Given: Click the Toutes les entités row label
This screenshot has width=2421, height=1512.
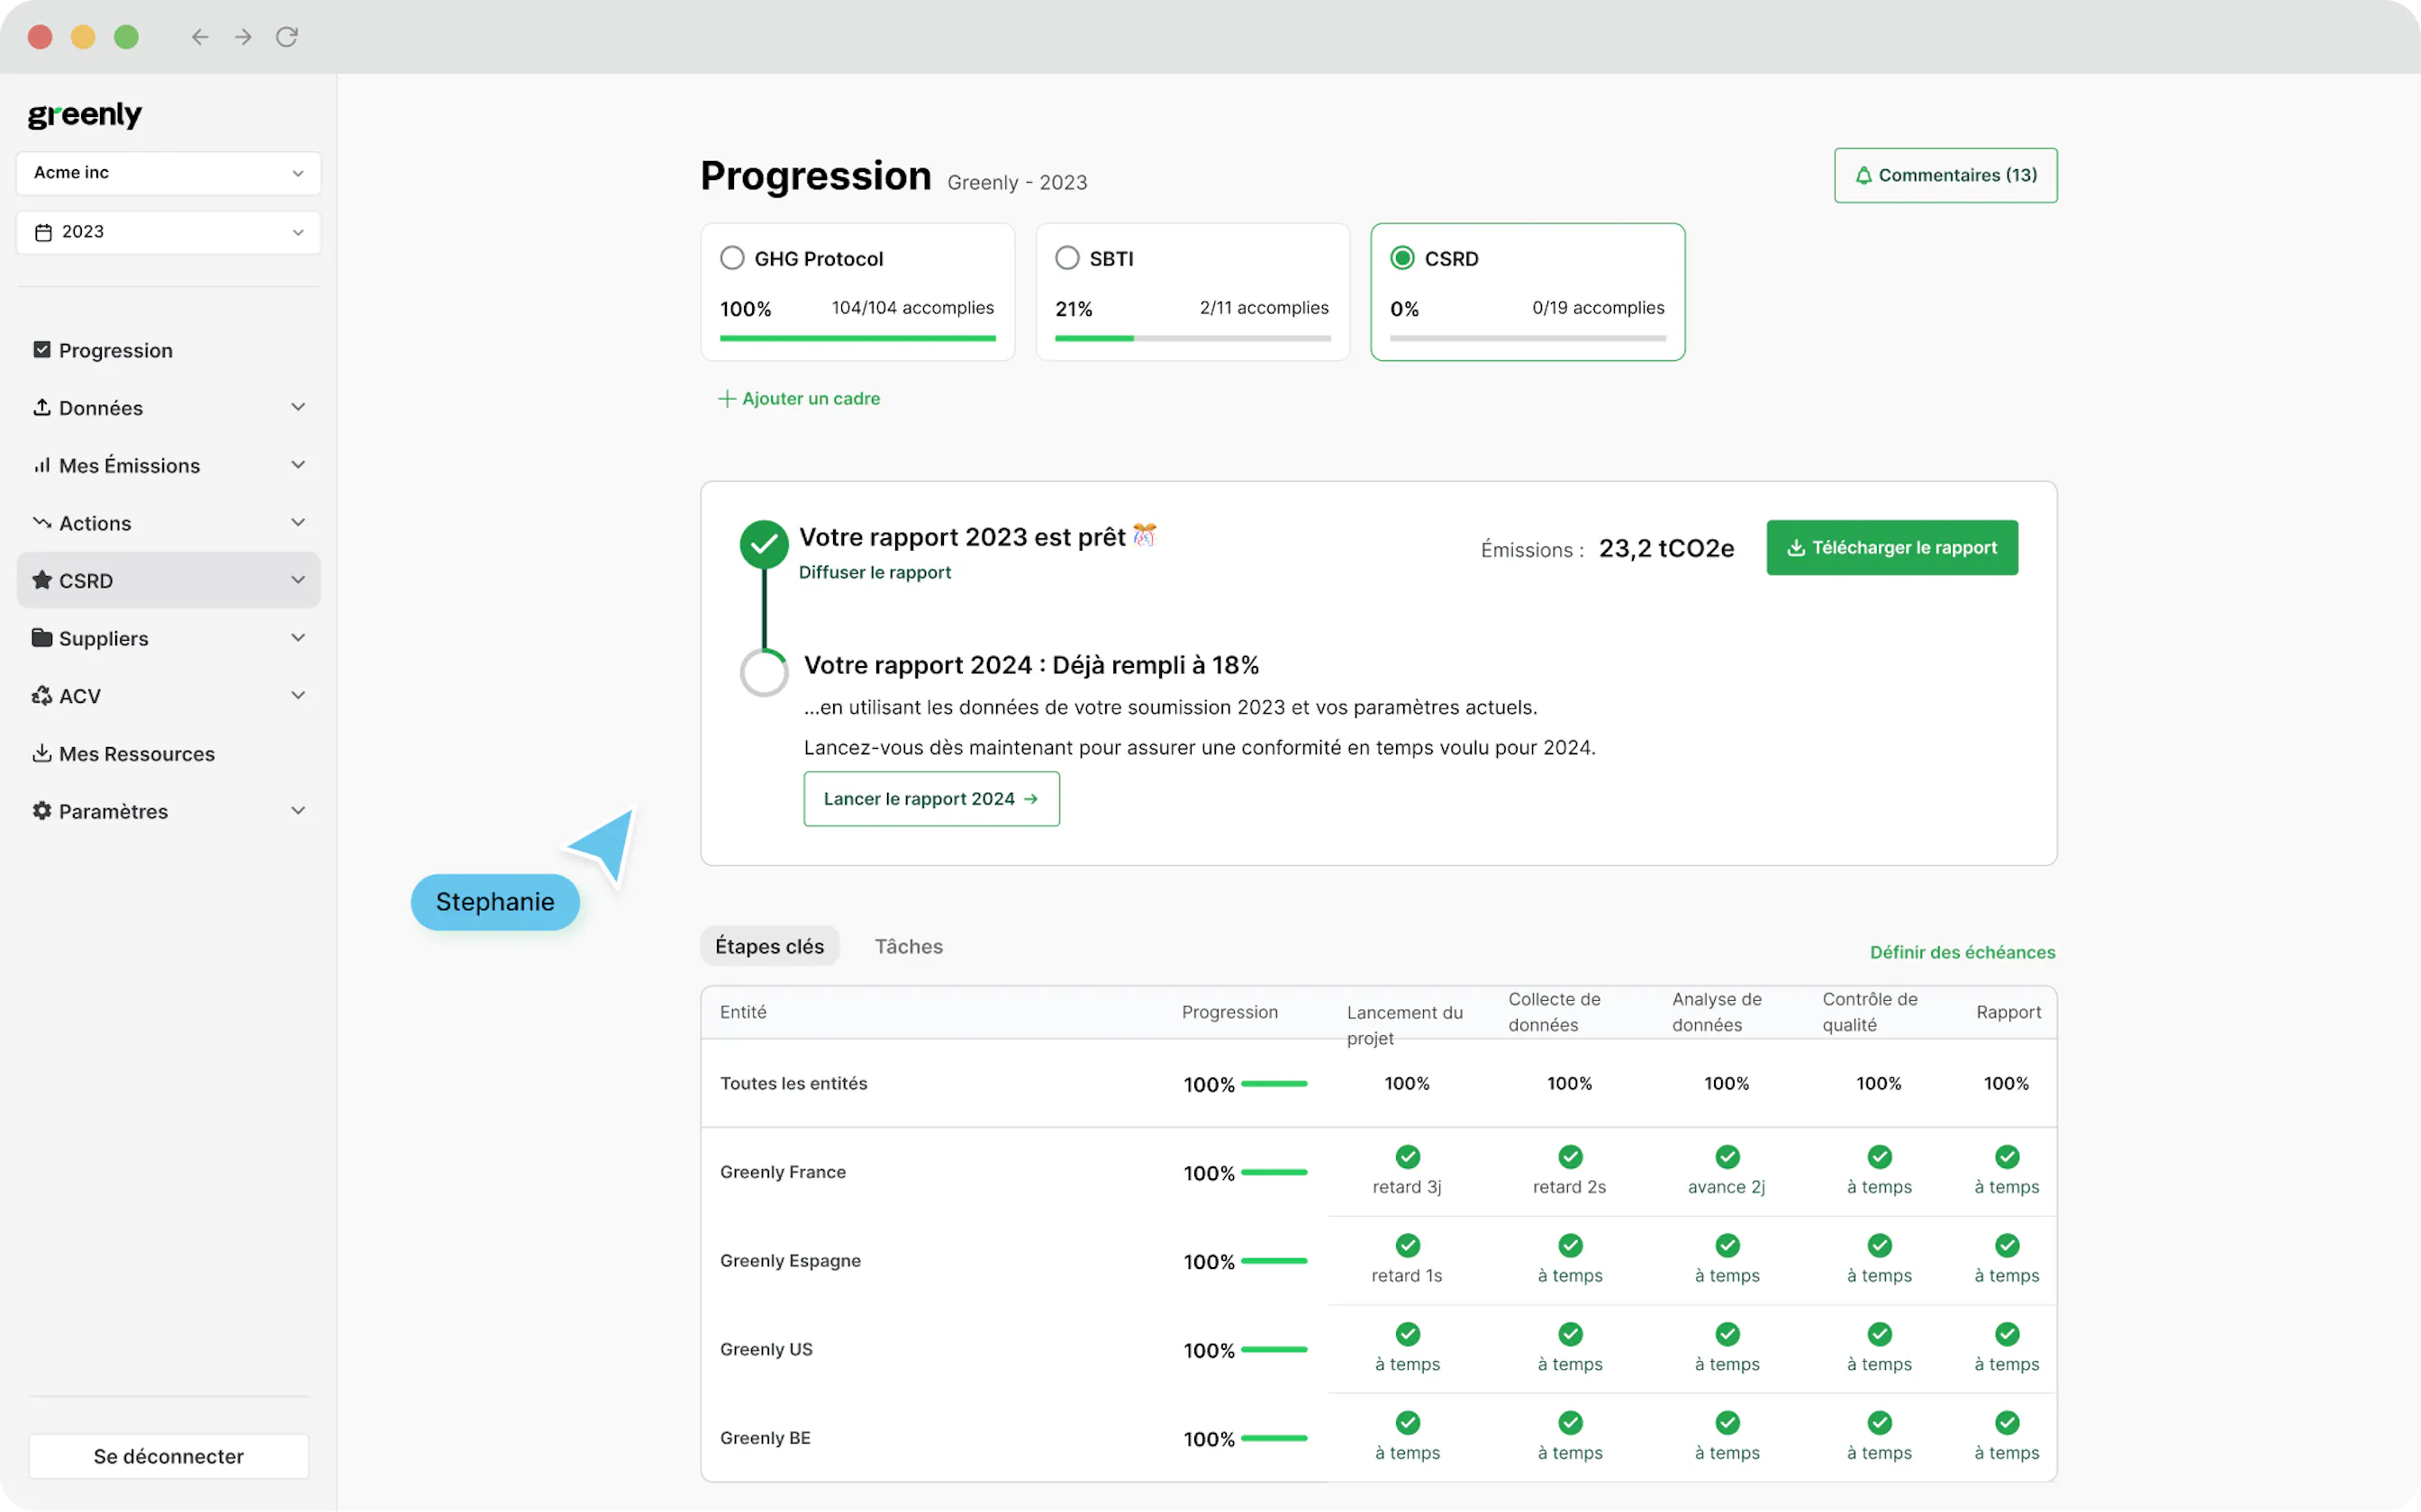Looking at the screenshot, I should coord(793,1083).
